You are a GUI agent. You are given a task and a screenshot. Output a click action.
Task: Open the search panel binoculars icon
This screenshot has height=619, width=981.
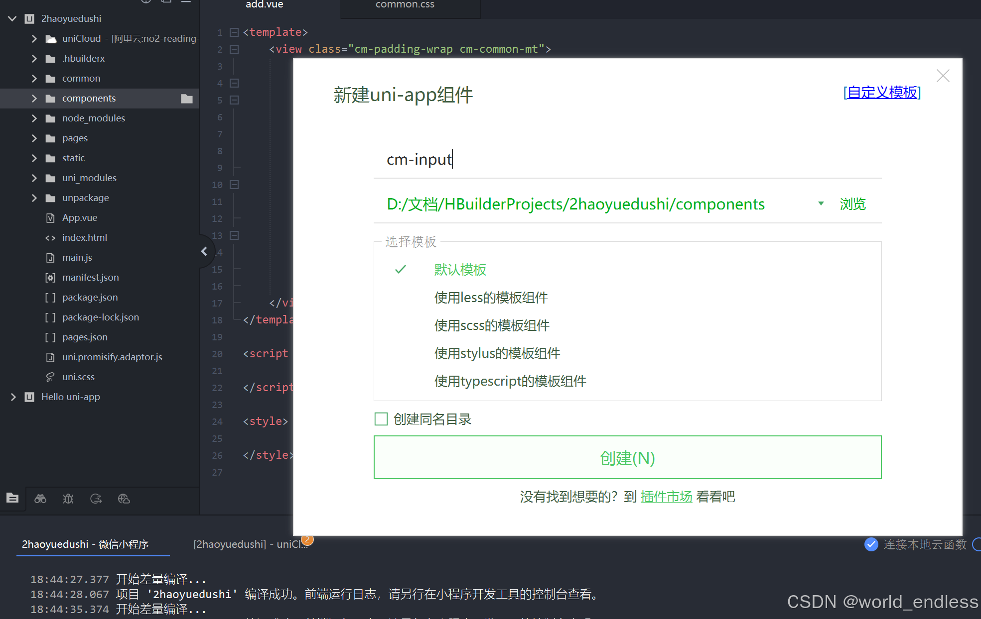click(40, 499)
